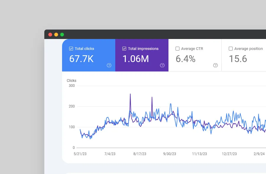Viewport: 266px width, 174px height.
Task: Click the 1.06M impressions value
Action: [x=135, y=59]
